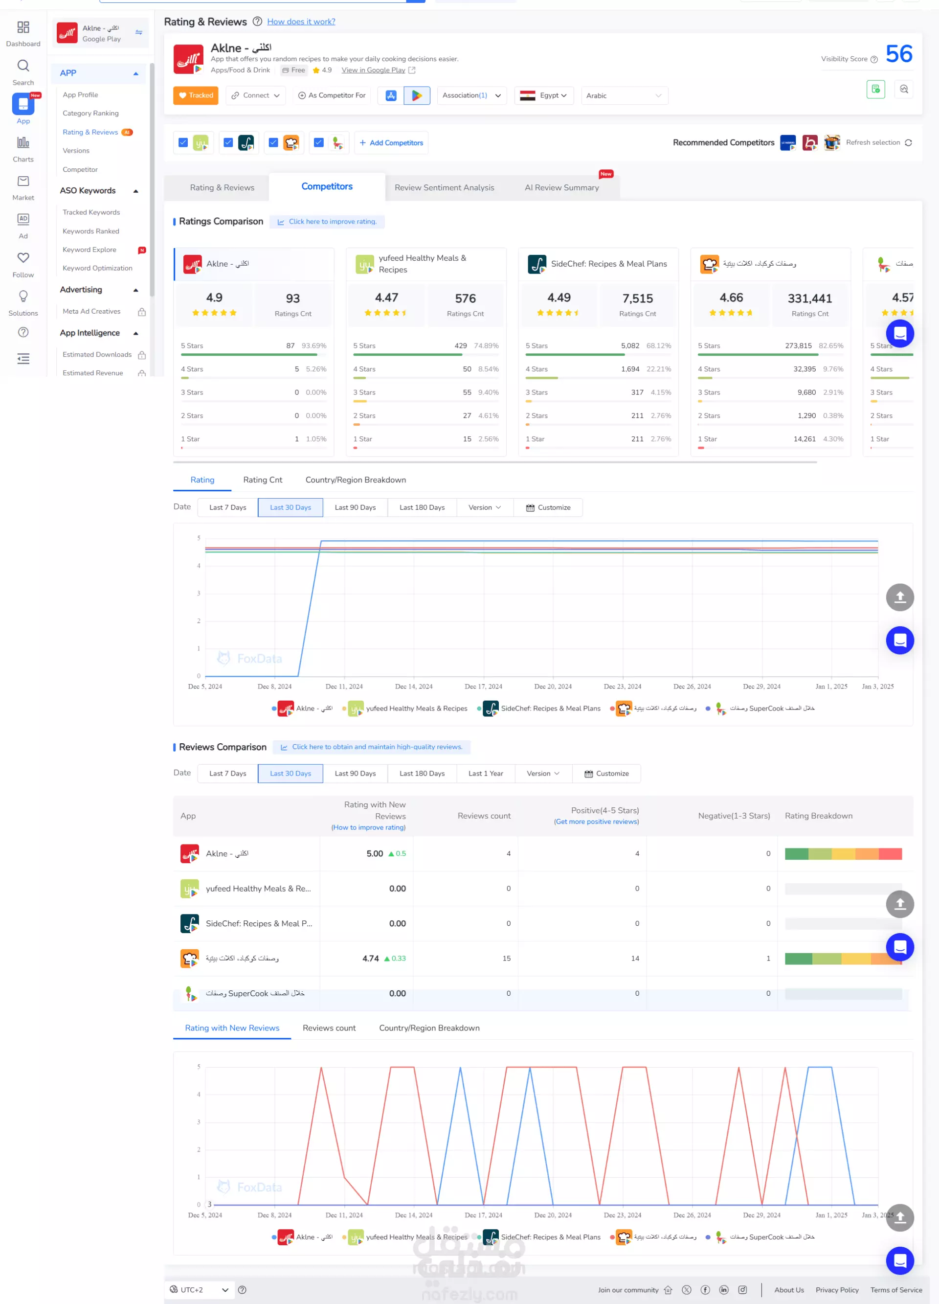Select Reviews count chart tab
The image size is (939, 1304).
[x=329, y=1028]
